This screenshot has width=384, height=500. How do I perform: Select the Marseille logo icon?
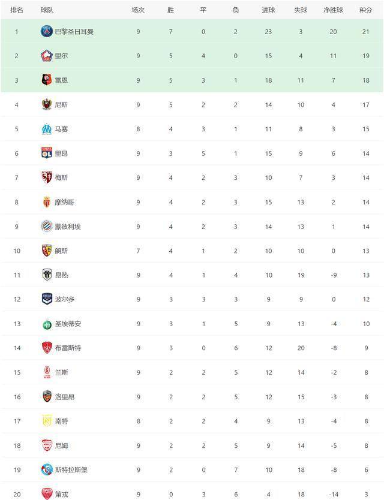[x=47, y=129]
